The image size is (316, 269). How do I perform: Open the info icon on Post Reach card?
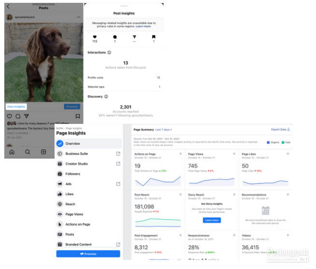point(180,194)
